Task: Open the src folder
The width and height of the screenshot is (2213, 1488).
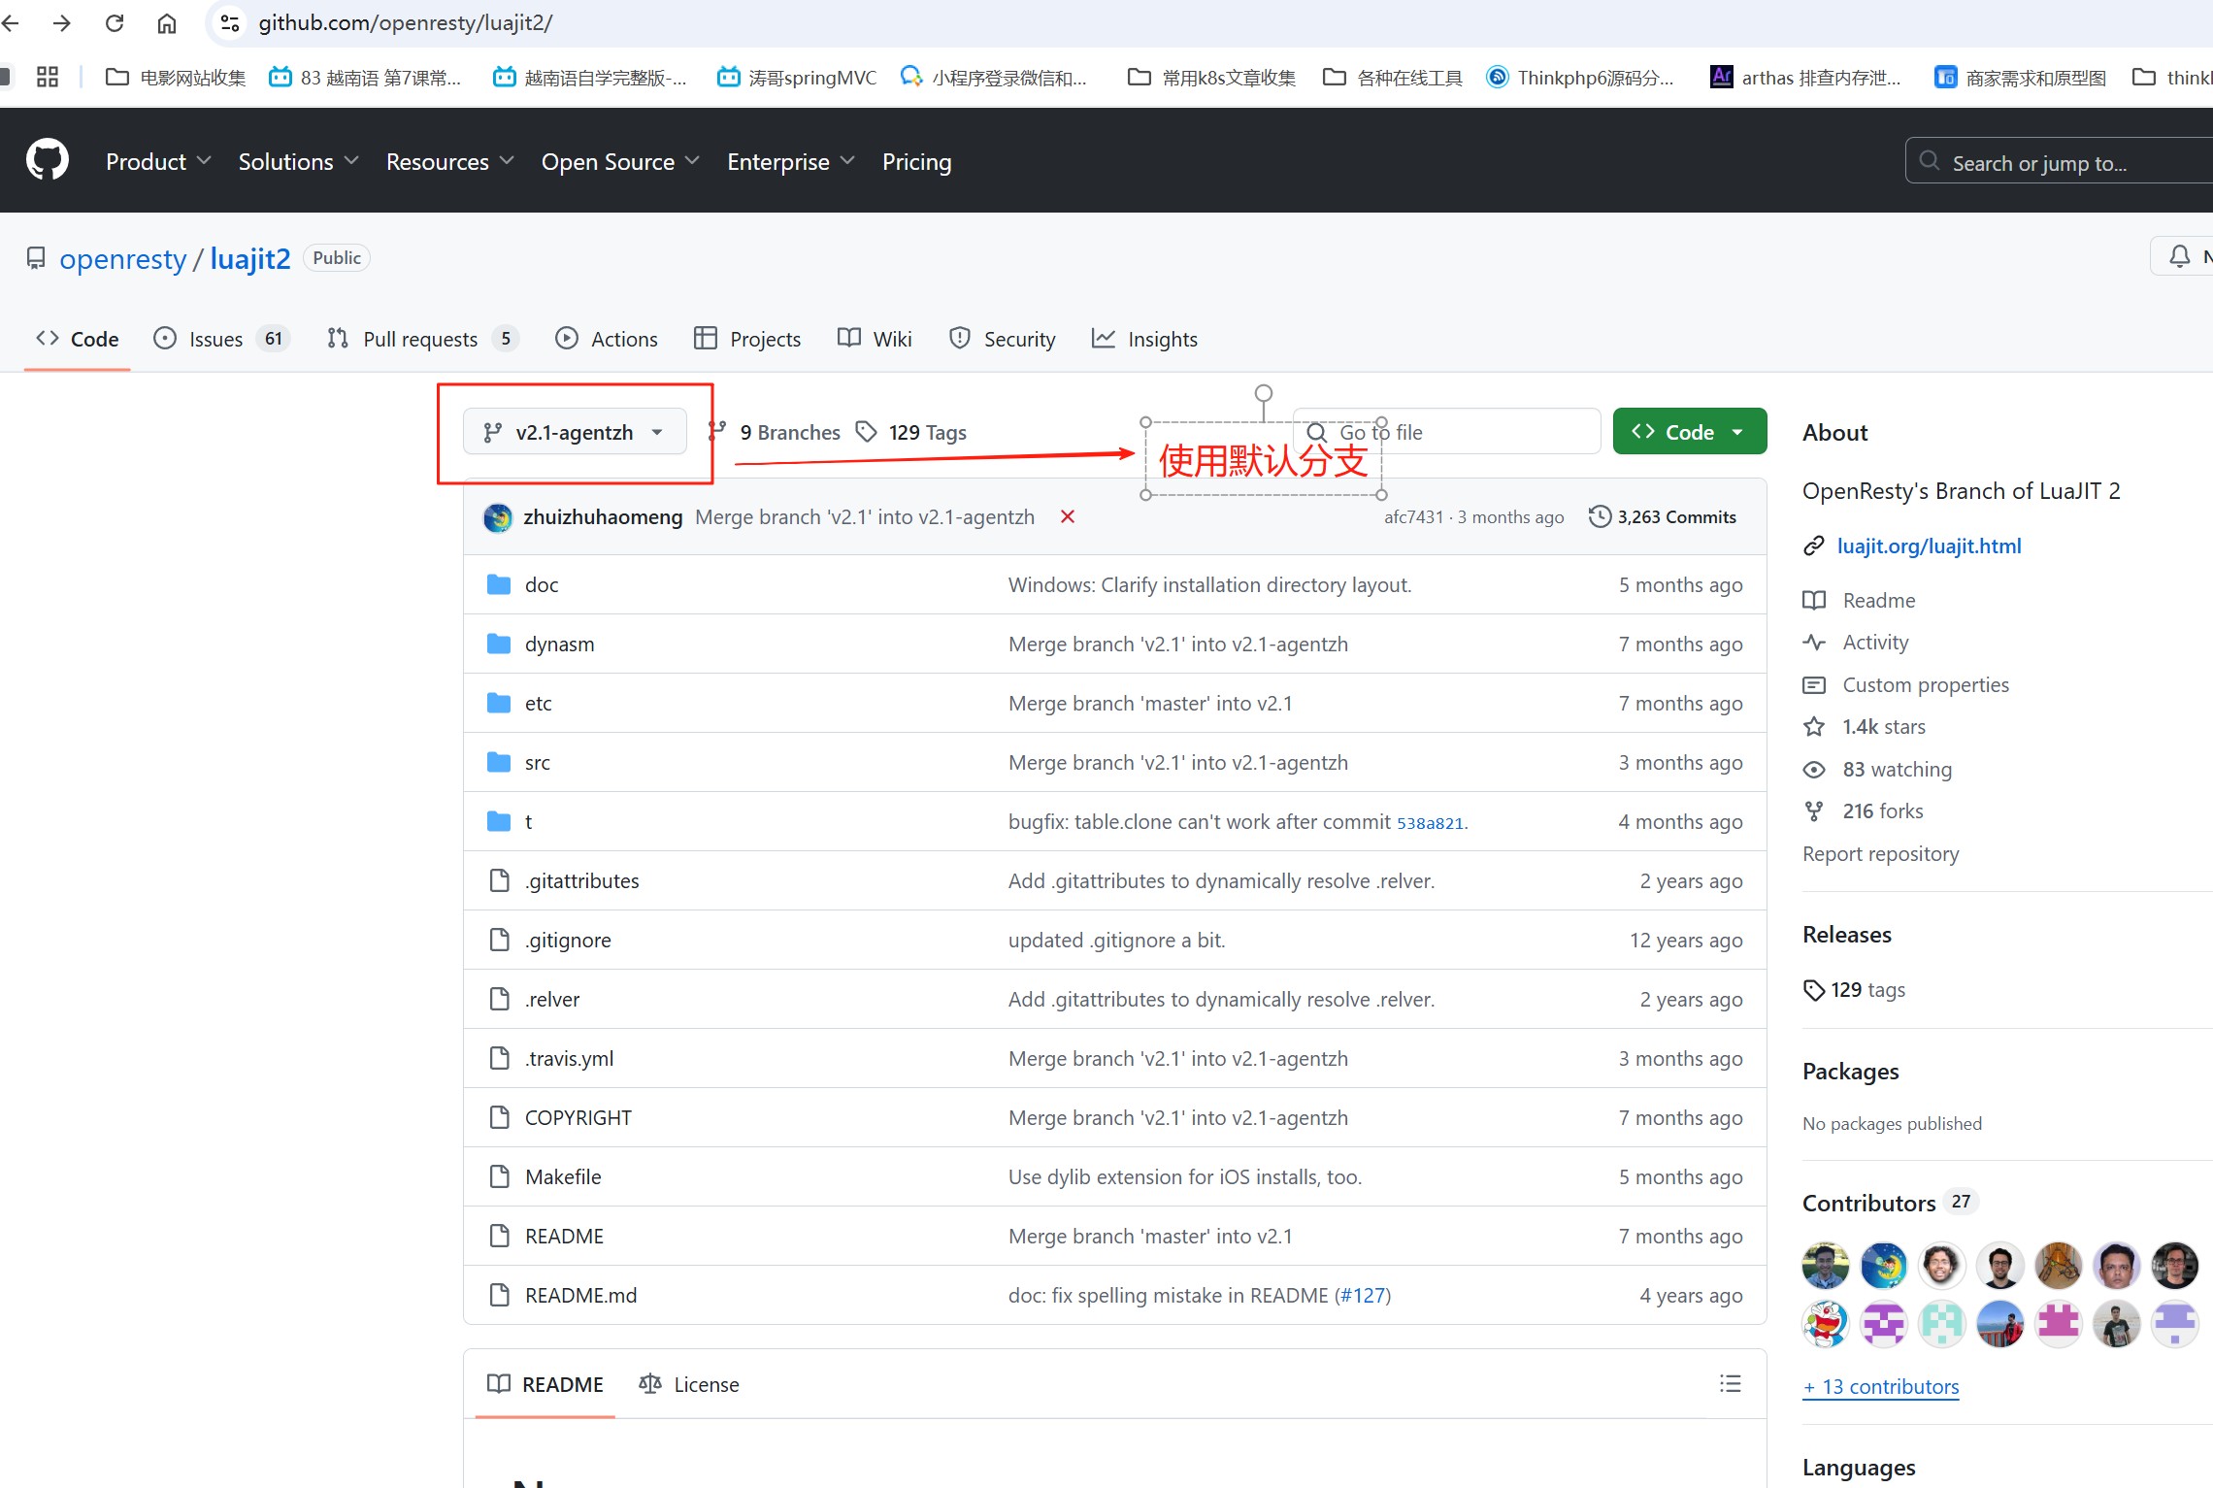Action: pyautogui.click(x=537, y=763)
